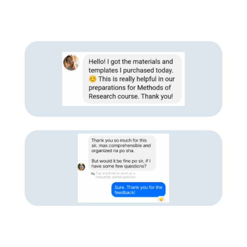Click the 'frequently asked question' text
Screen dimensions: 247x247
(115, 177)
